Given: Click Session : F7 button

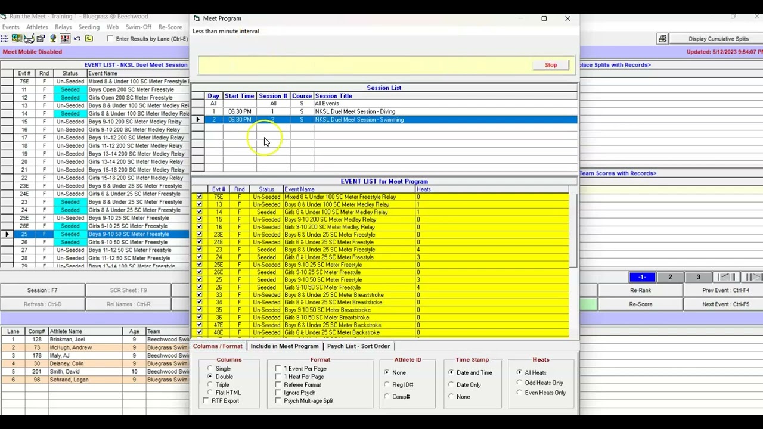Looking at the screenshot, I should pos(42,290).
